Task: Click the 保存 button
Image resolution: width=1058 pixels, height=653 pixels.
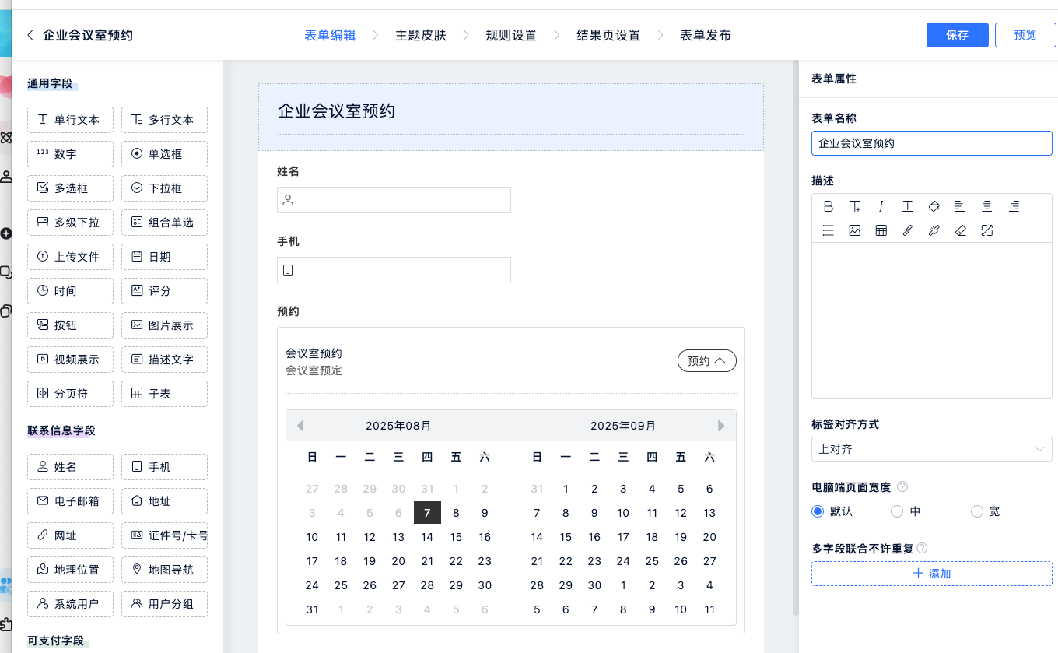Action: point(957,35)
